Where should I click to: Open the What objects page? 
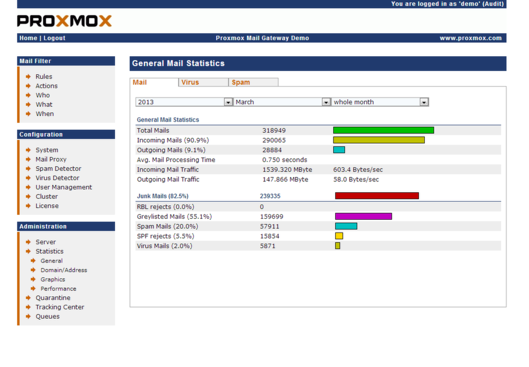[x=44, y=105]
